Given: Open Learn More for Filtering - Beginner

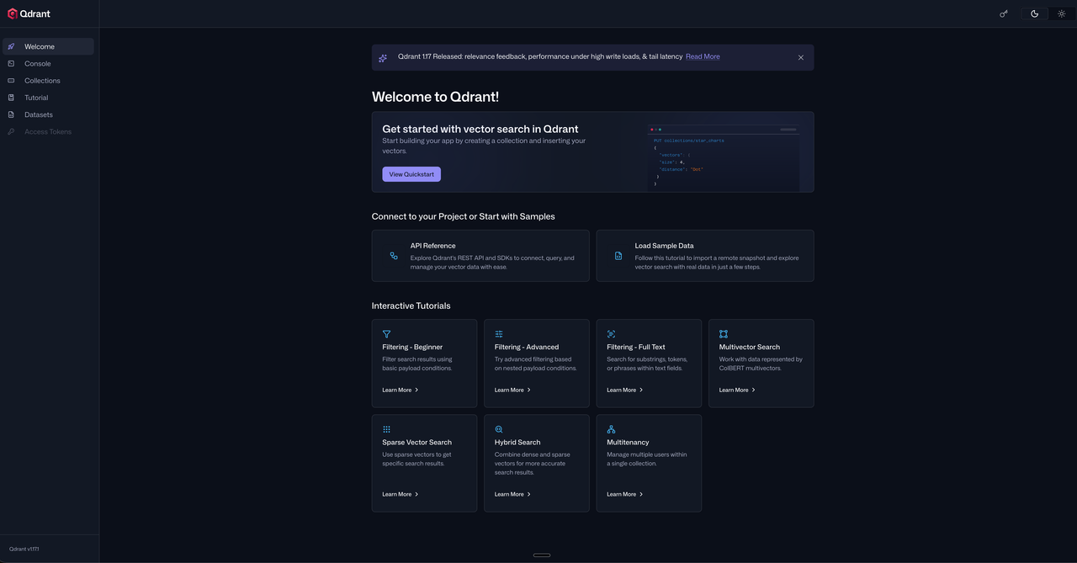Looking at the screenshot, I should click(x=401, y=390).
